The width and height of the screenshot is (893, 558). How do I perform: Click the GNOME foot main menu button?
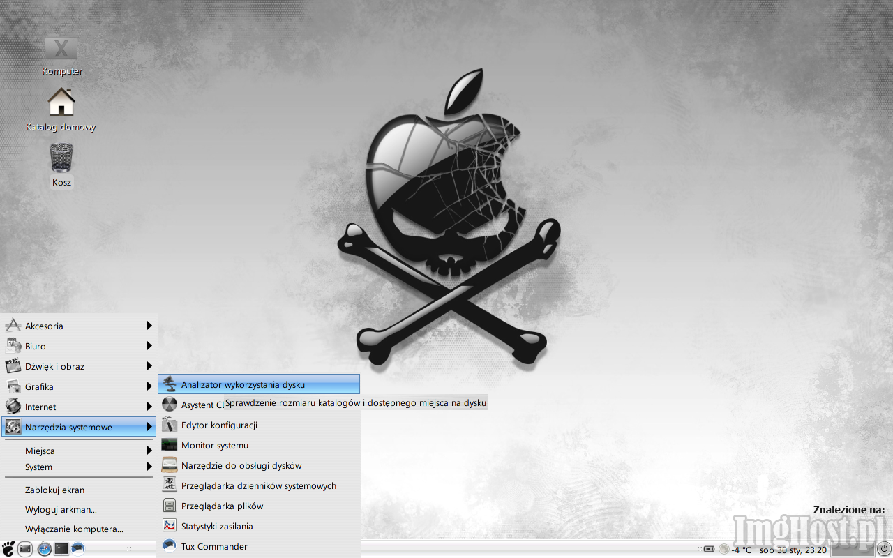tap(8, 548)
